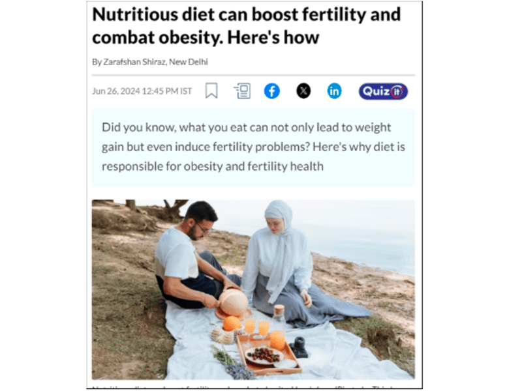Click the black camera on the picnic blanket
The height and width of the screenshot is (391, 522).
click(x=299, y=347)
